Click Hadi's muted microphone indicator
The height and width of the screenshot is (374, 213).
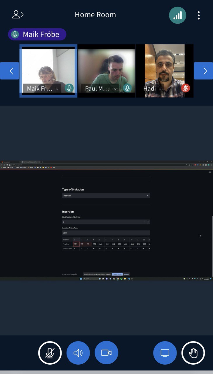[186, 88]
